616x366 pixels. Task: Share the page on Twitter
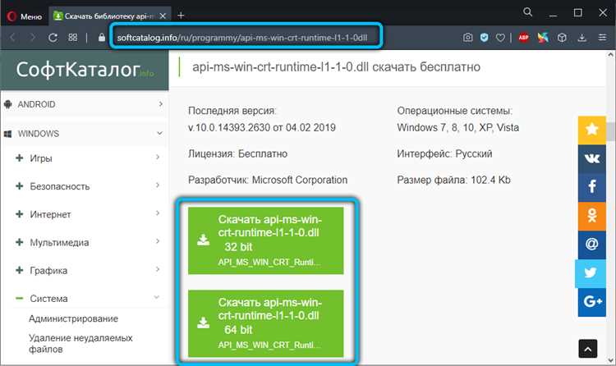(x=590, y=273)
